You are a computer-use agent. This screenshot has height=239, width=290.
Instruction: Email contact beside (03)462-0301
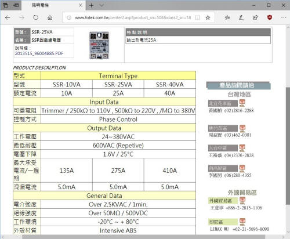pos(242,128)
